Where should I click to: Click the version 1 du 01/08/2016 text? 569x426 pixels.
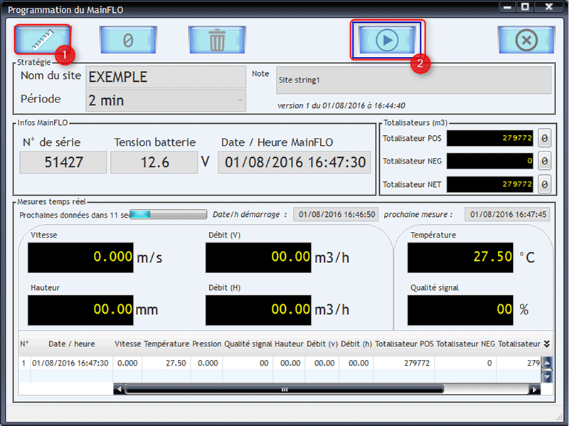tap(341, 105)
